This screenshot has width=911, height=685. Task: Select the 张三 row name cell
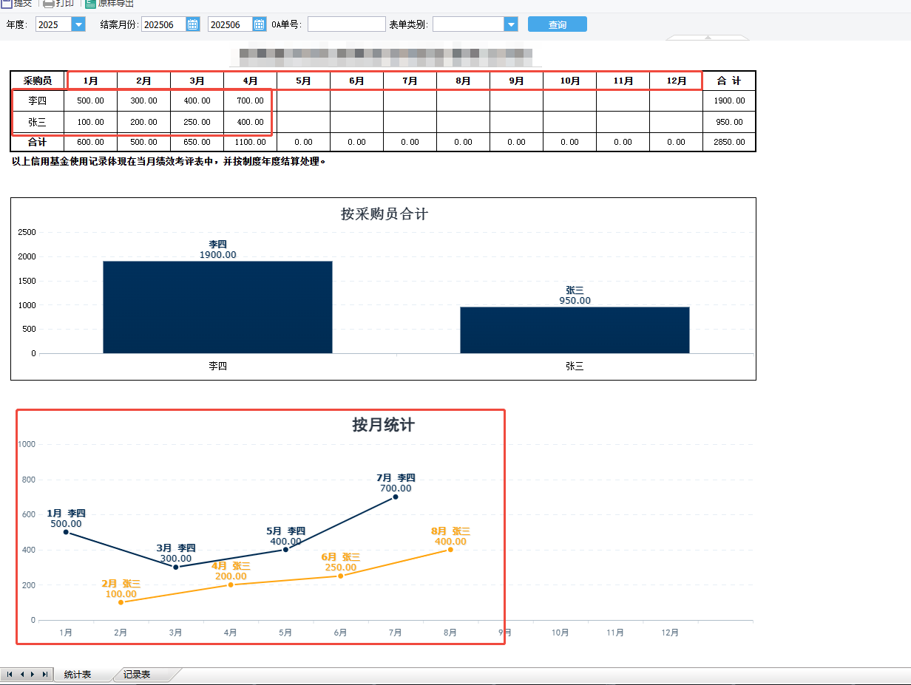tap(38, 122)
